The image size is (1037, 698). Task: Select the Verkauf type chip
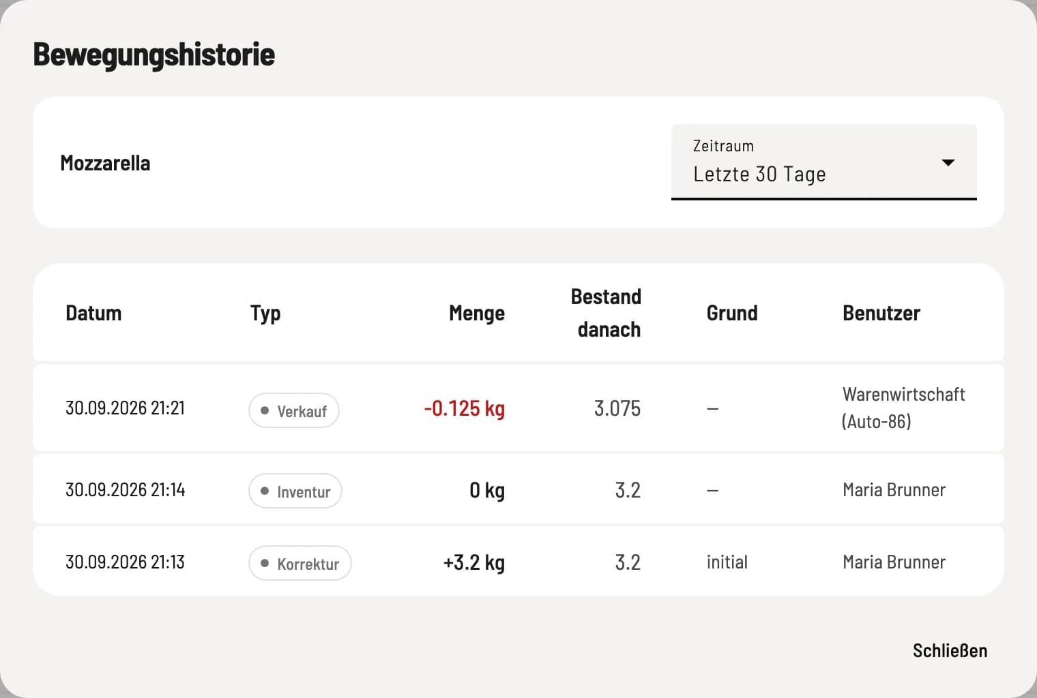294,410
